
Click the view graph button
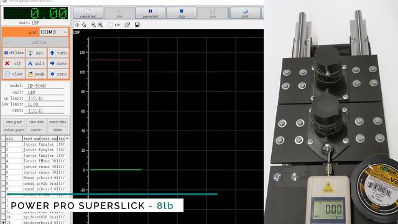[x=14, y=122]
